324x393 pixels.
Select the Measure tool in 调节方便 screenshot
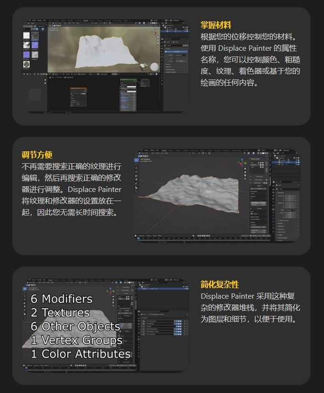pos(136,188)
